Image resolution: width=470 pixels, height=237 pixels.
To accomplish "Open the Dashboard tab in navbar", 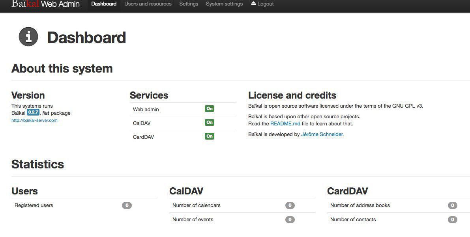I will [x=104, y=4].
